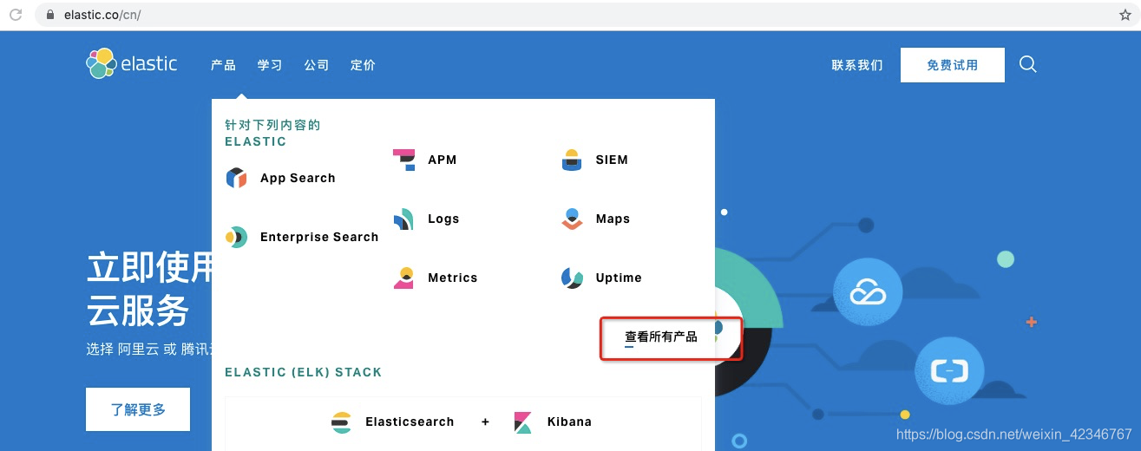
Task: Click the APM product icon
Action: coord(403,160)
